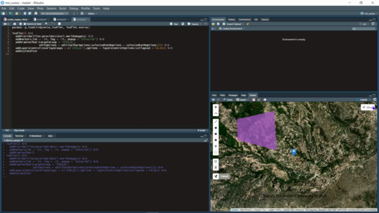The width and height of the screenshot is (379, 213).
Task: Open the Tutorial tab
Action: (265, 20)
